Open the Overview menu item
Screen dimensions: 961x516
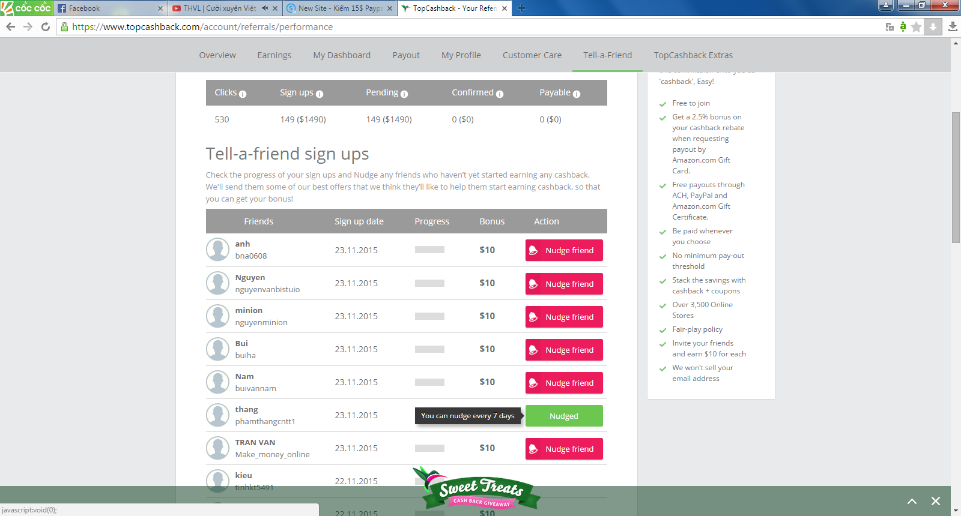tap(217, 55)
